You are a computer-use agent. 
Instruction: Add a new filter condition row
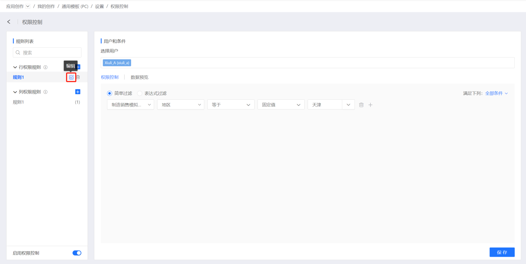tap(370, 105)
